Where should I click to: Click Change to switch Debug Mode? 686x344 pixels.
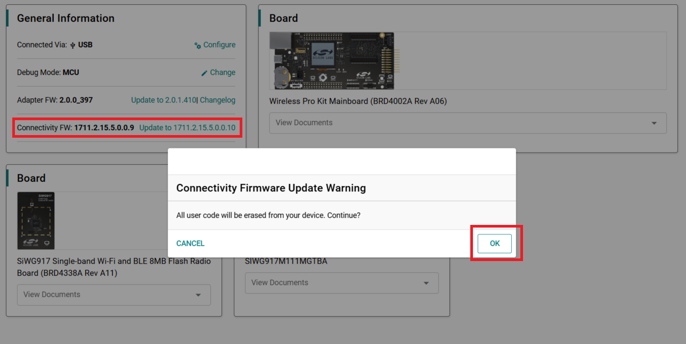223,72
